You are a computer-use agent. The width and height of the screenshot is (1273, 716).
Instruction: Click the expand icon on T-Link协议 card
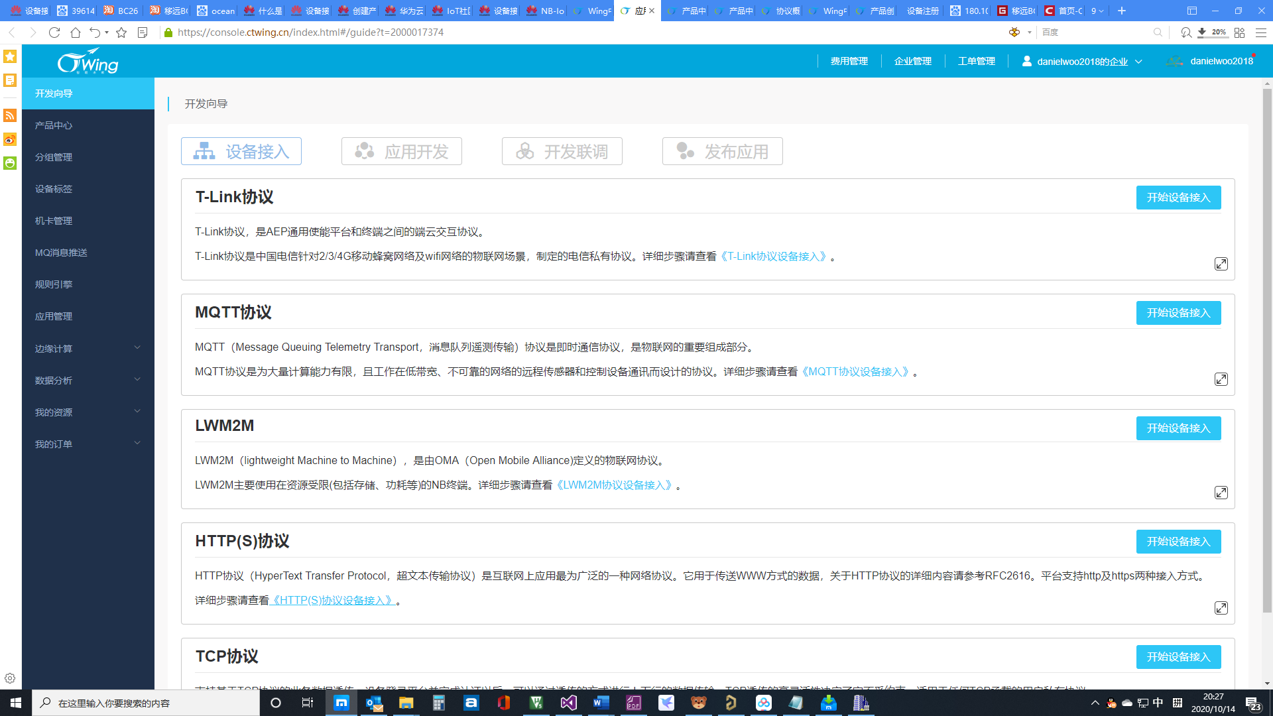1222,263
